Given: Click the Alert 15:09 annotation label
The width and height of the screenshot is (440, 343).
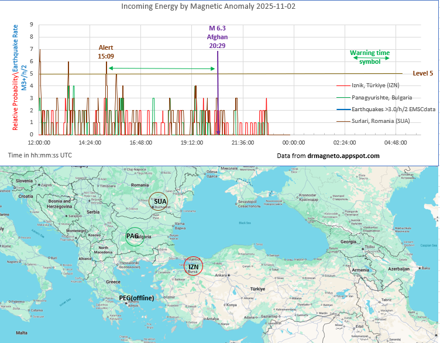Looking at the screenshot, I should click(106, 52).
